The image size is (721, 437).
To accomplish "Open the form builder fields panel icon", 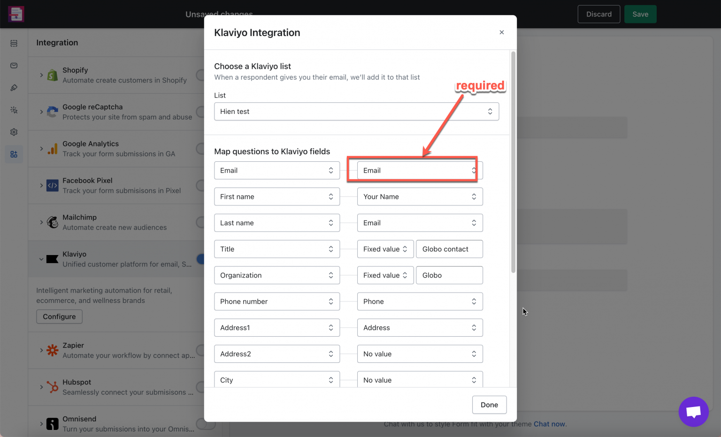I will (x=14, y=43).
